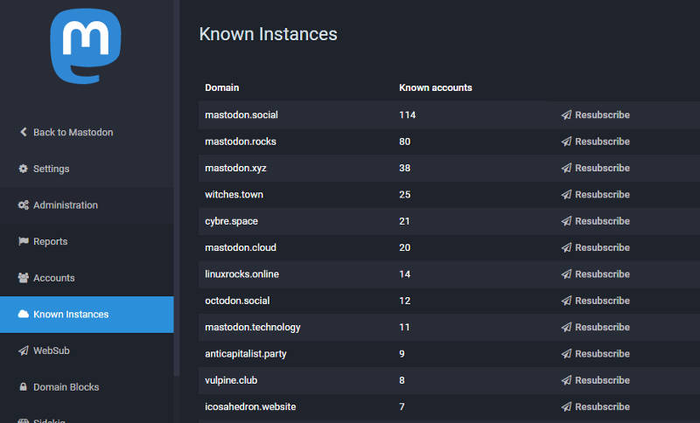700x423 pixels.
Task: Resubscribe to anticapitalist.party
Action: 596,353
